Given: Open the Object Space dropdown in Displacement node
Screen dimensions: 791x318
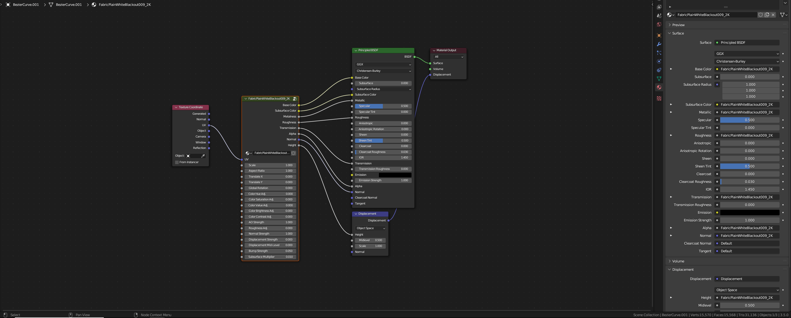Looking at the screenshot, I should pyautogui.click(x=370, y=228).
